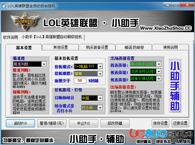195x145 pixels.
Task: Click the 挂机模式: label
Action: [x=63, y=67]
